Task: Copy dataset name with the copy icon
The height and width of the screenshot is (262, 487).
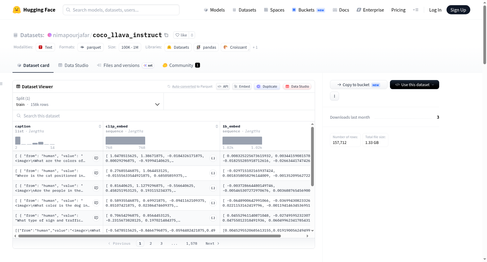Action: point(166,35)
